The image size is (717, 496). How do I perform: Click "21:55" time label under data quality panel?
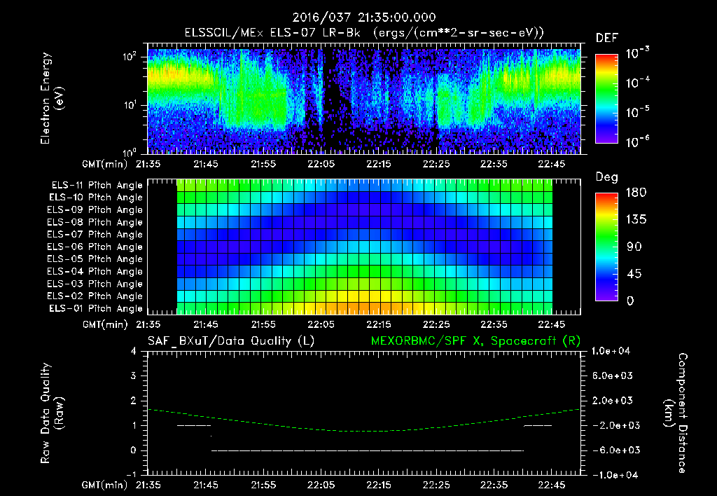point(263,485)
